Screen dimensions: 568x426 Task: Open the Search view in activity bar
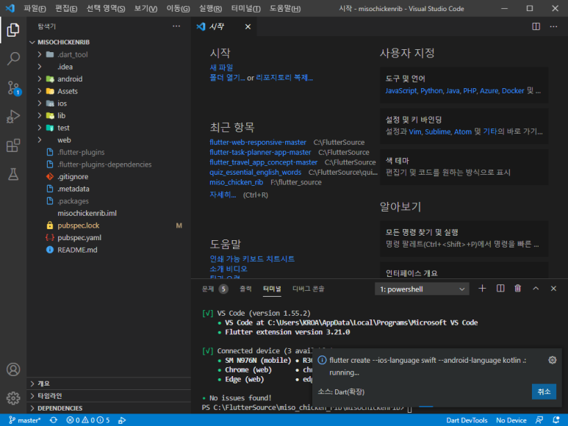coord(13,58)
